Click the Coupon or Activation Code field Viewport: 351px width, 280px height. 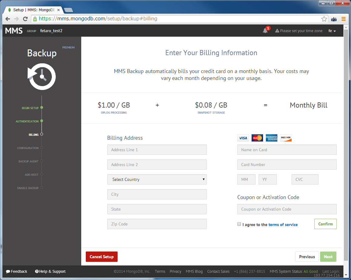click(x=287, y=209)
